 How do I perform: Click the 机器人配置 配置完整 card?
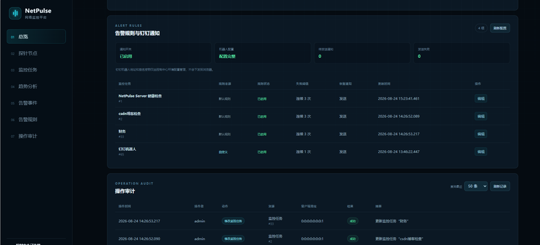[263, 53]
